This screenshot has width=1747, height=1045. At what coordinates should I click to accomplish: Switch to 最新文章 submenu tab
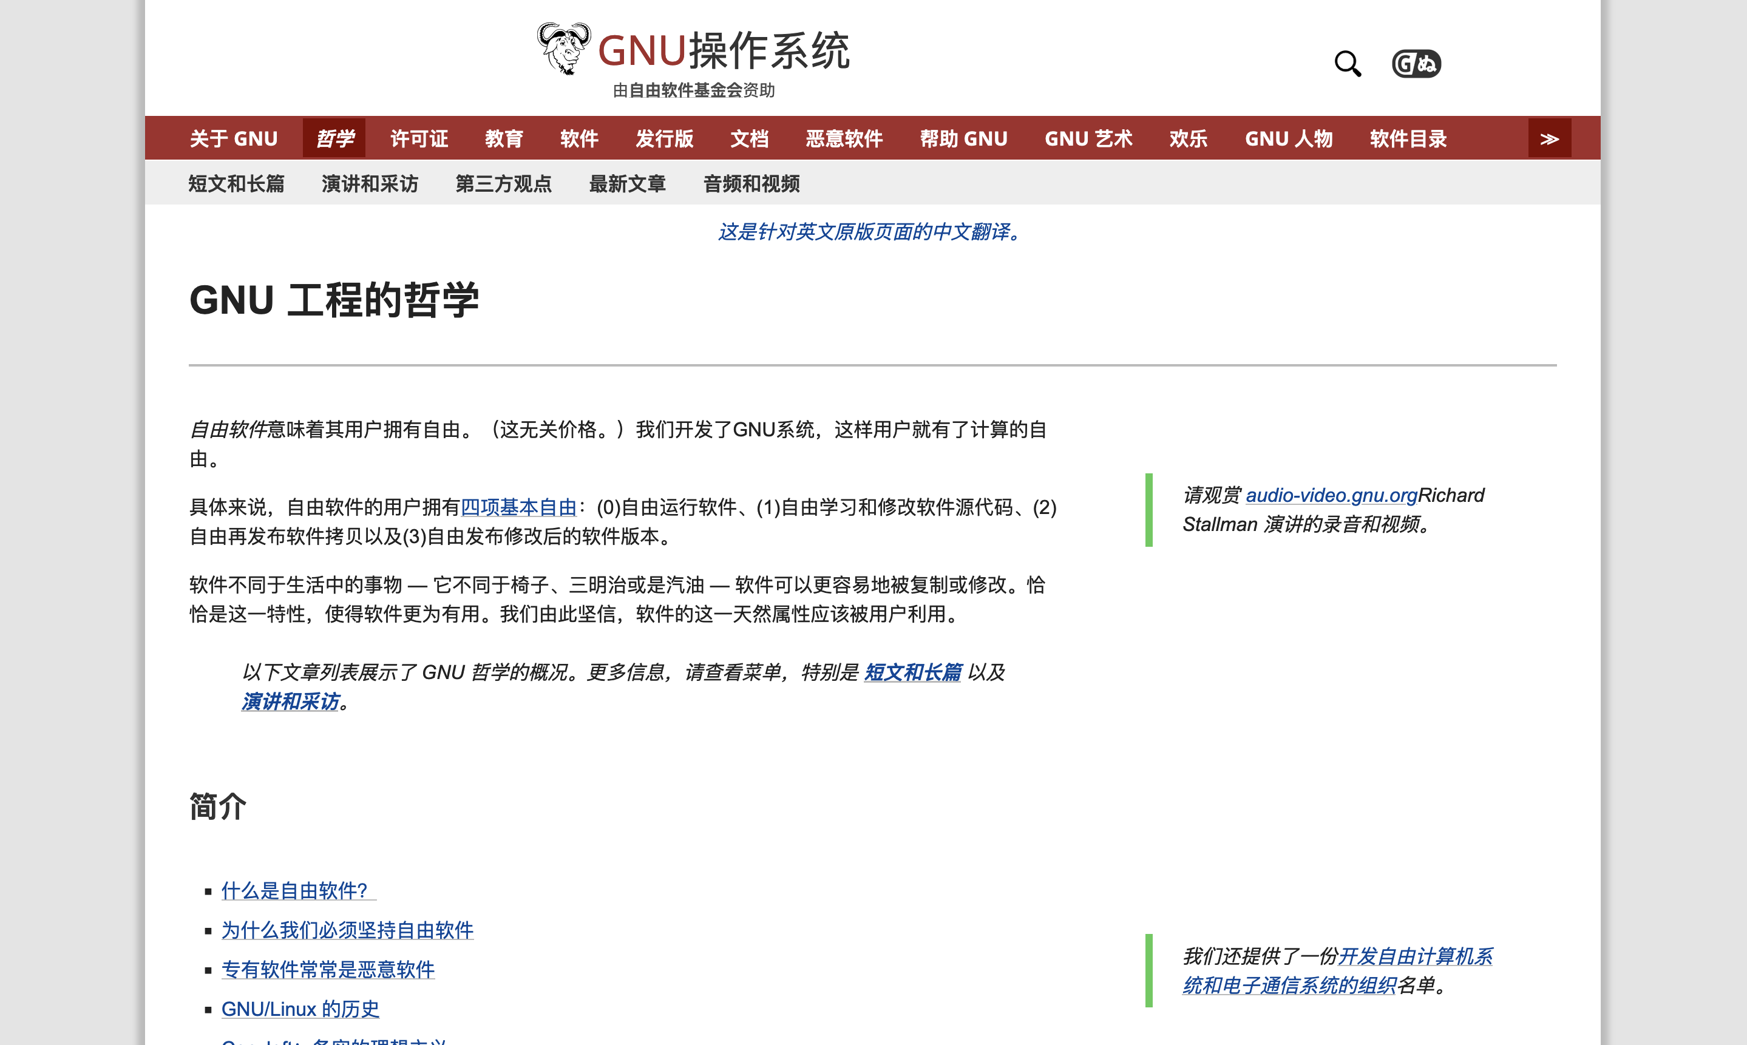pyautogui.click(x=628, y=183)
